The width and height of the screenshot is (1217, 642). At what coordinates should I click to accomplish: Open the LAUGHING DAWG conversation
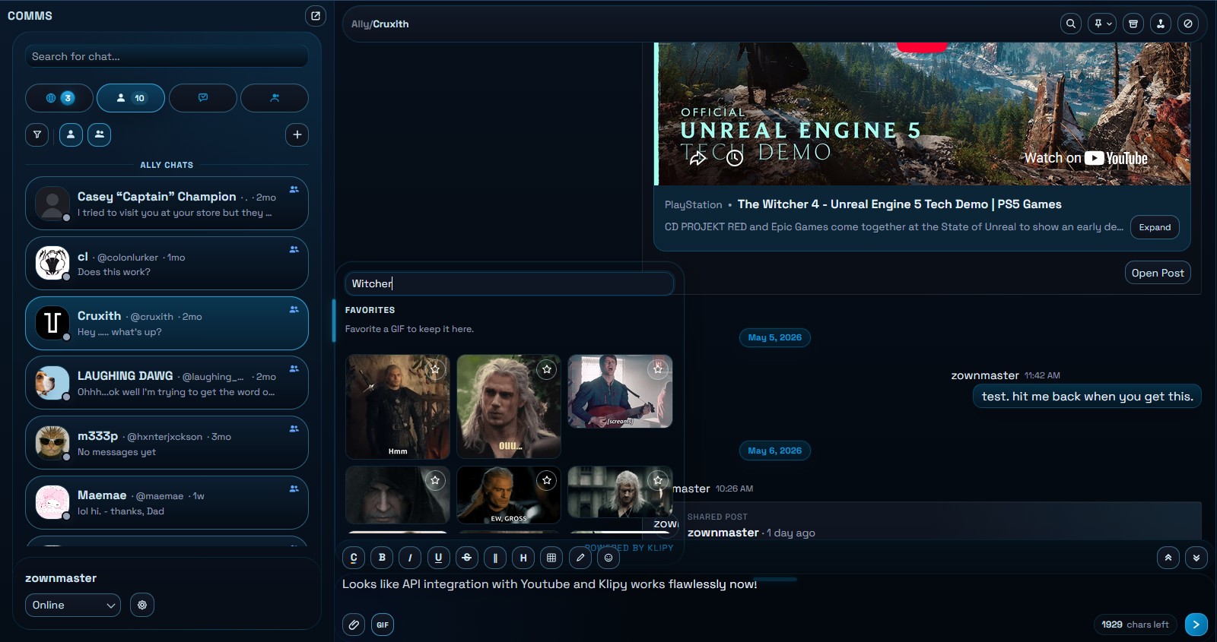[x=167, y=383]
